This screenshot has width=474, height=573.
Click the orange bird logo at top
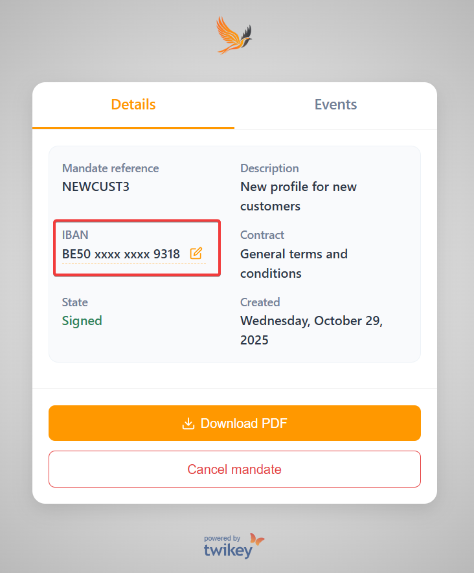(x=234, y=35)
